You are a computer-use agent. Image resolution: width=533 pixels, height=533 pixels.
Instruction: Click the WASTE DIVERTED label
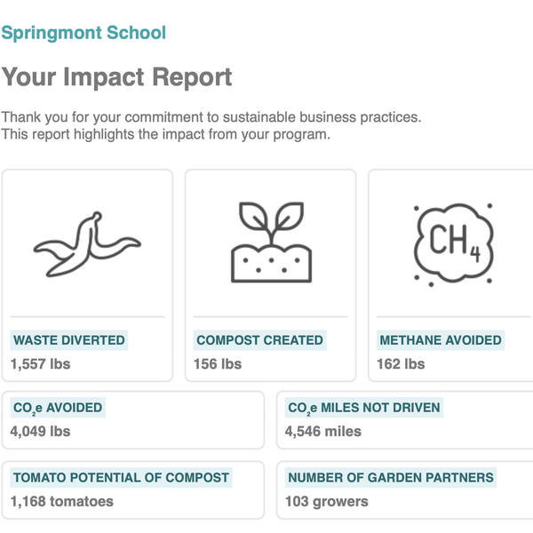pos(69,340)
